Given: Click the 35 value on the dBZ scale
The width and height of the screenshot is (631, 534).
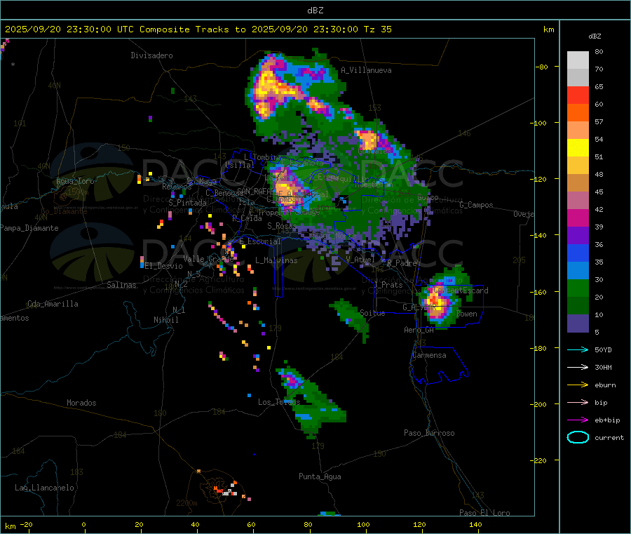Looking at the screenshot, I should click(599, 262).
